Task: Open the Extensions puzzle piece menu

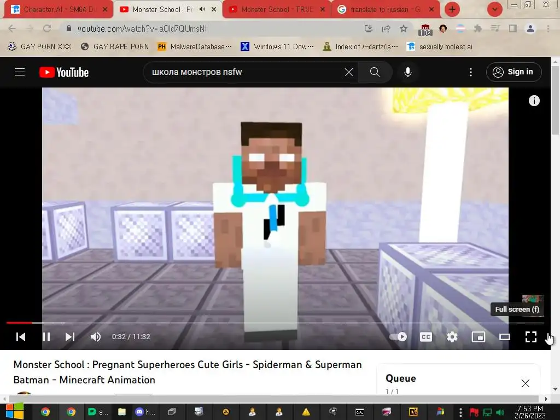Action: tap(477, 28)
